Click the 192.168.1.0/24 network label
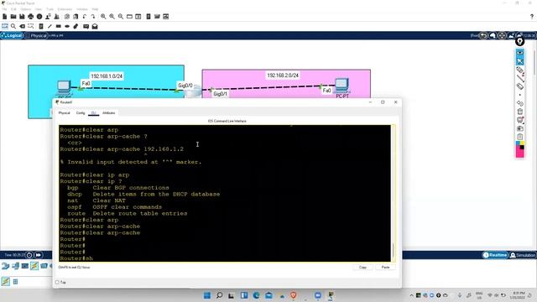 (x=107, y=76)
